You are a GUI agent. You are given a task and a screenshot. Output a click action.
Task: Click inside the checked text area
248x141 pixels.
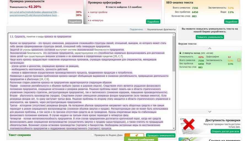click(x=91, y=81)
